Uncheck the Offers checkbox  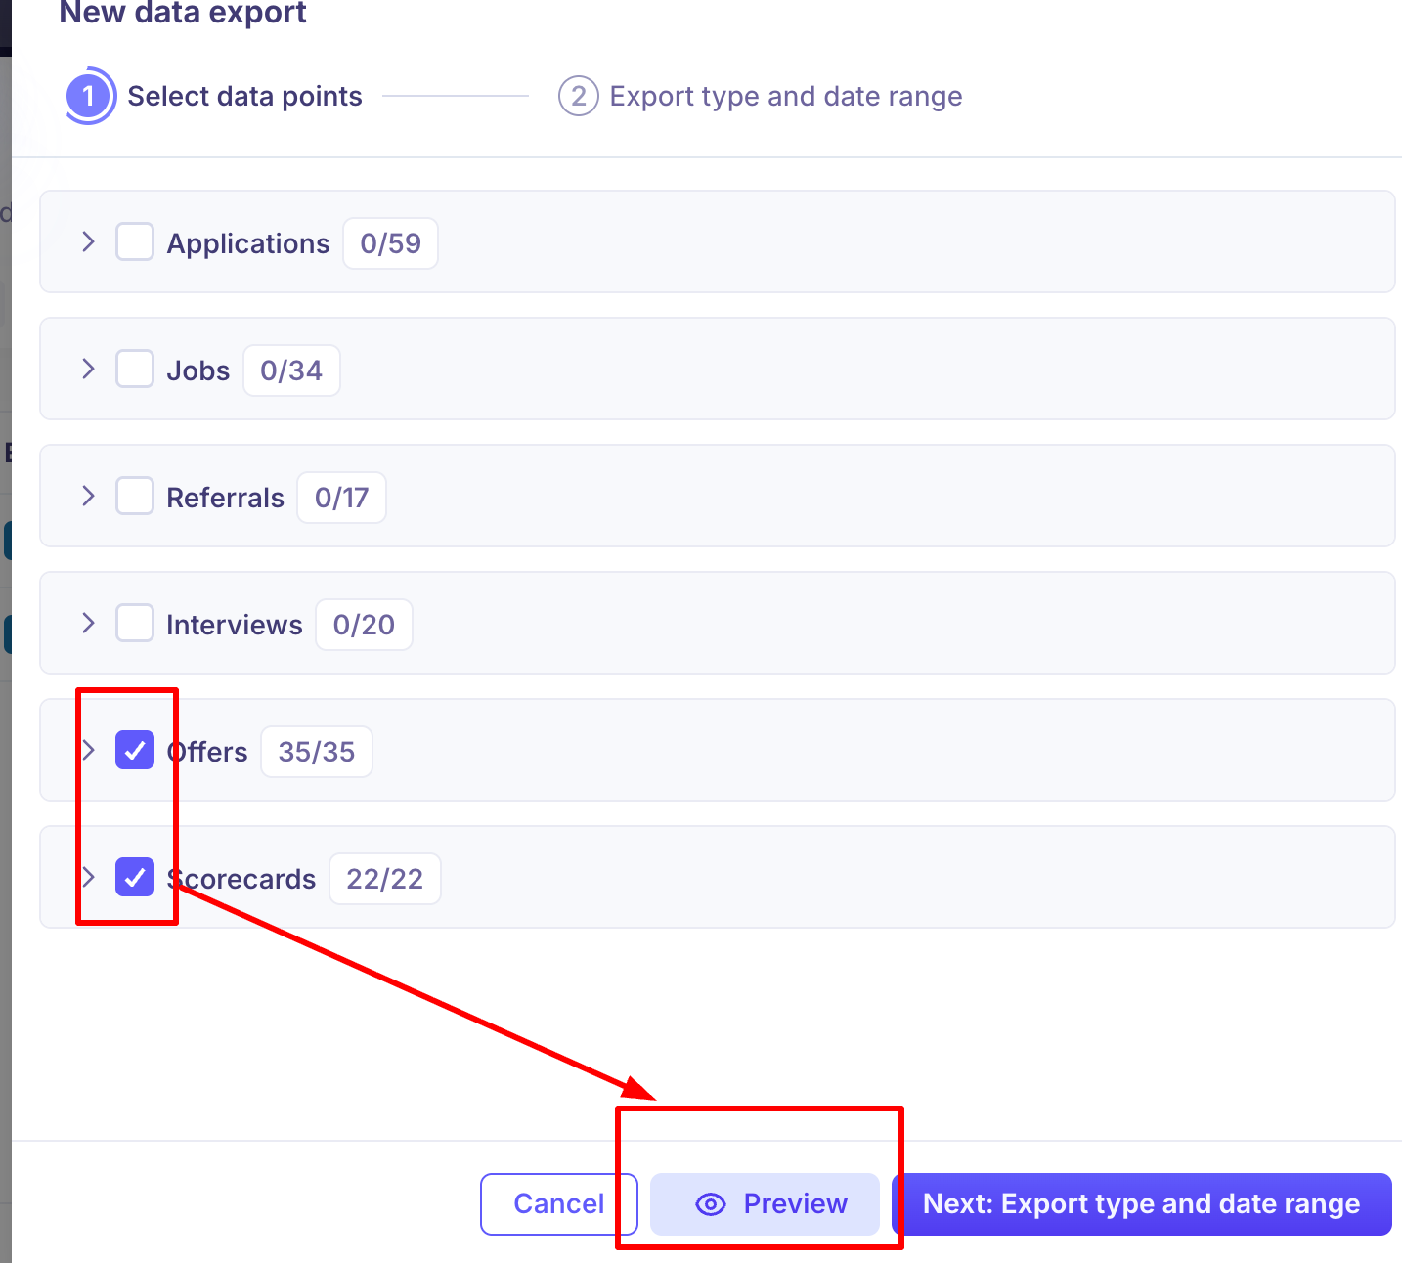(x=135, y=750)
